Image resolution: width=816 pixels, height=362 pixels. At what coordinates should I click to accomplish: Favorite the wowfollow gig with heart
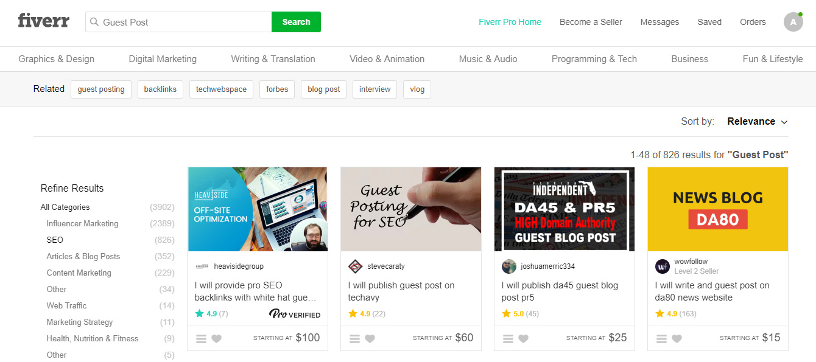677,339
